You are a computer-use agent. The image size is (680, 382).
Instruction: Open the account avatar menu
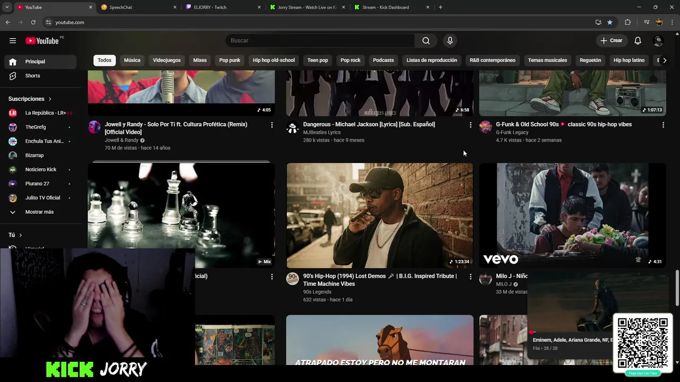tap(658, 41)
